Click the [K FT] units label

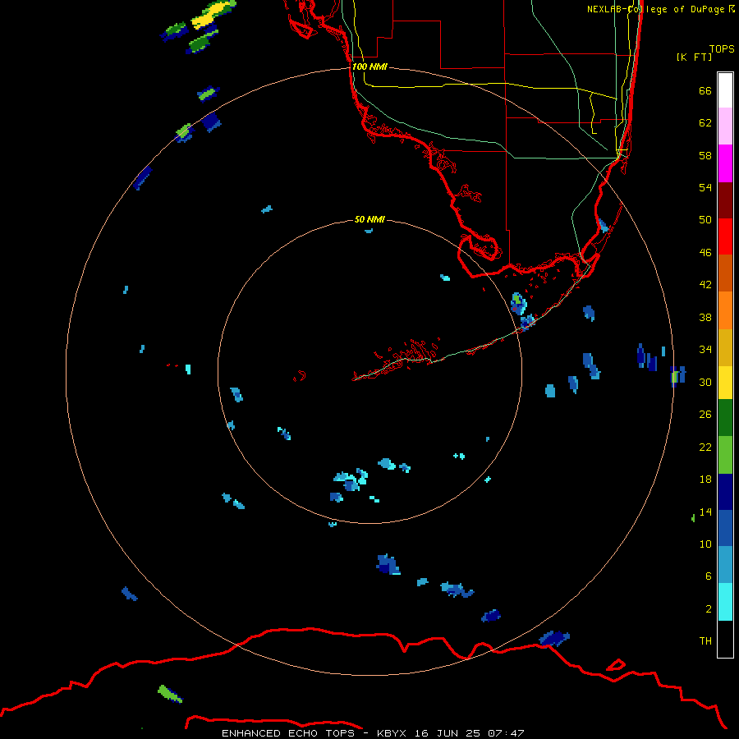[x=694, y=57]
